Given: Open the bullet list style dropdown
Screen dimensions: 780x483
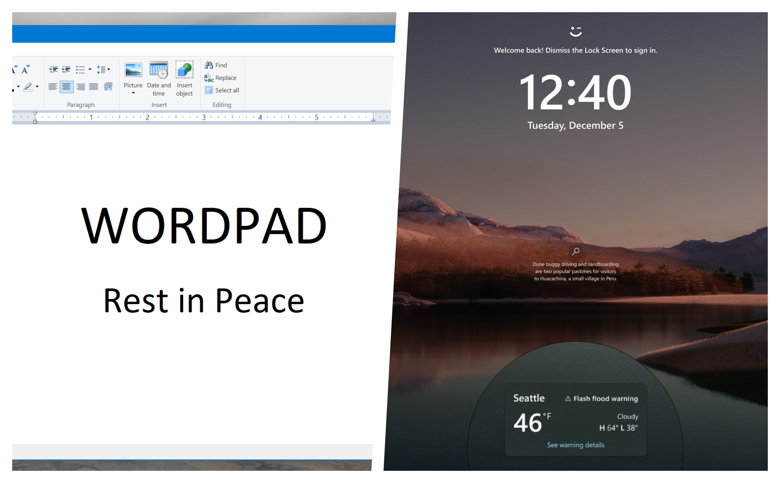Looking at the screenshot, I should tap(90, 69).
